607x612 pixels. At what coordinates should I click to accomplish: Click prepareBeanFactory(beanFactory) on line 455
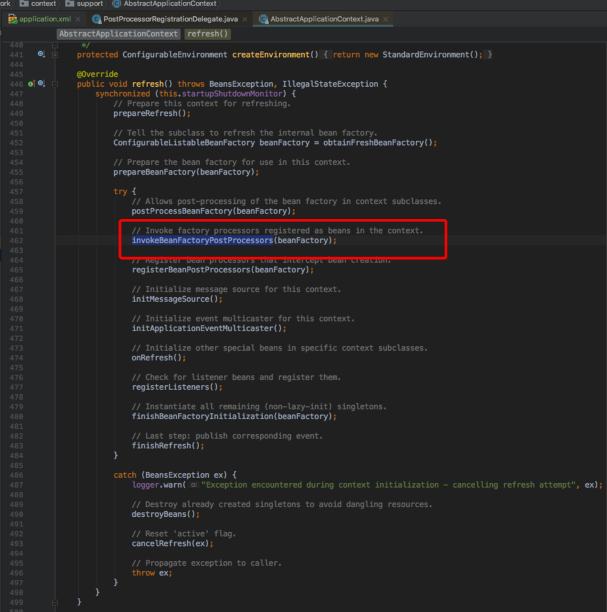(186, 172)
